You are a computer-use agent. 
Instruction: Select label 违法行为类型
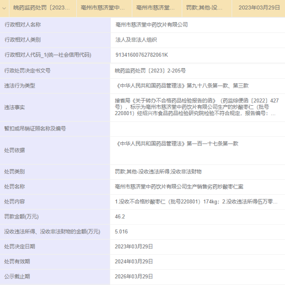point(20,86)
